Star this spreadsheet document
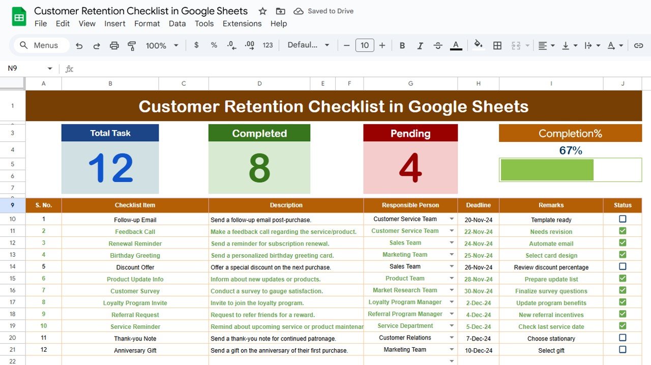Viewport: 651px width, 365px height. tap(262, 11)
